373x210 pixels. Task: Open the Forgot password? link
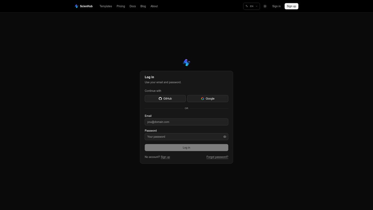click(x=217, y=157)
